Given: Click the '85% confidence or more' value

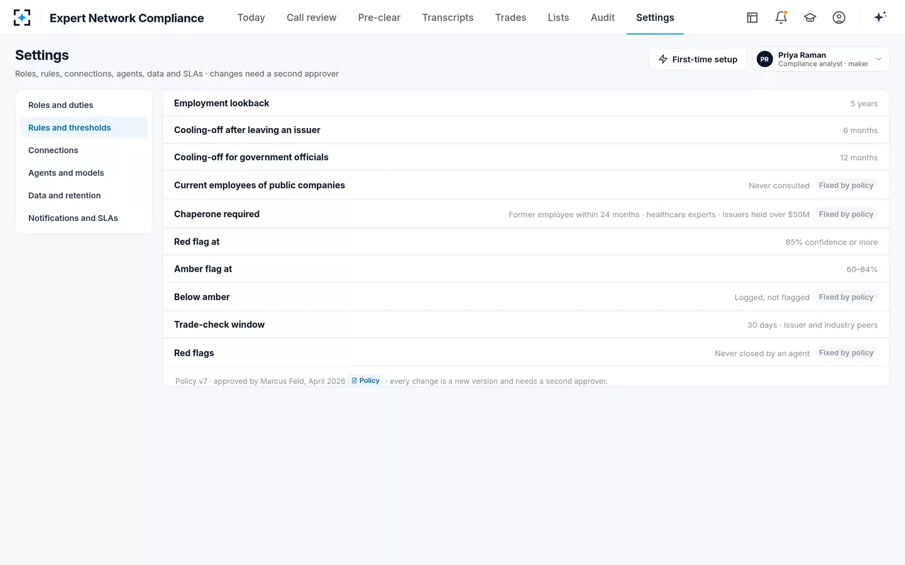Looking at the screenshot, I should point(831,242).
